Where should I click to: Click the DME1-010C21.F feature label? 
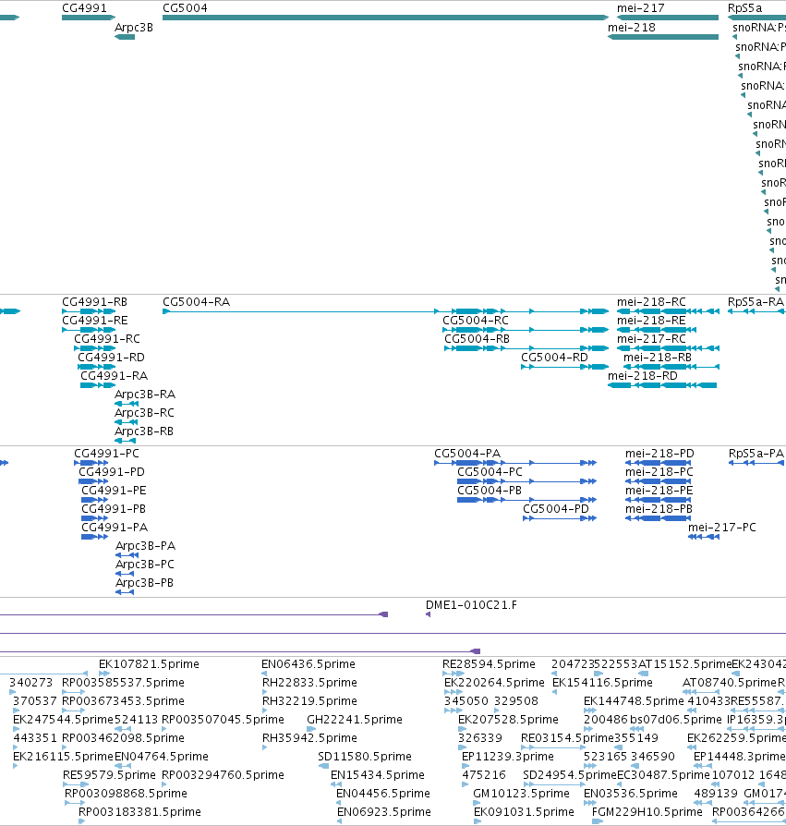(x=471, y=605)
